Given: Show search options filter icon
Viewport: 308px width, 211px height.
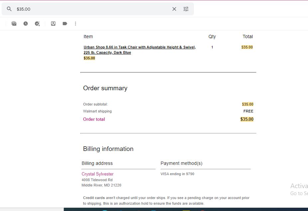Looking at the screenshot, I should click(186, 9).
